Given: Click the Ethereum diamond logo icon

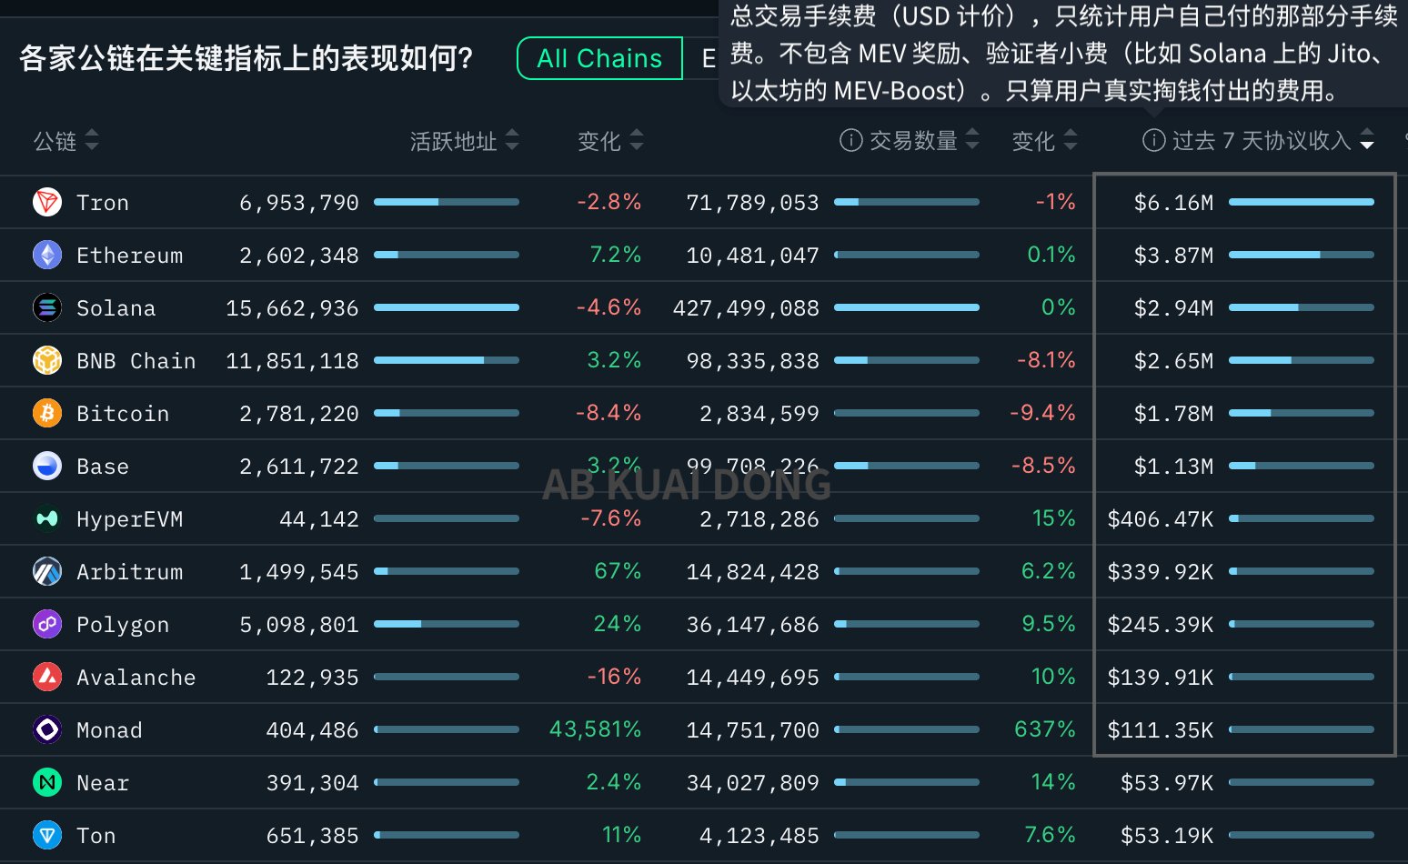Looking at the screenshot, I should [47, 255].
